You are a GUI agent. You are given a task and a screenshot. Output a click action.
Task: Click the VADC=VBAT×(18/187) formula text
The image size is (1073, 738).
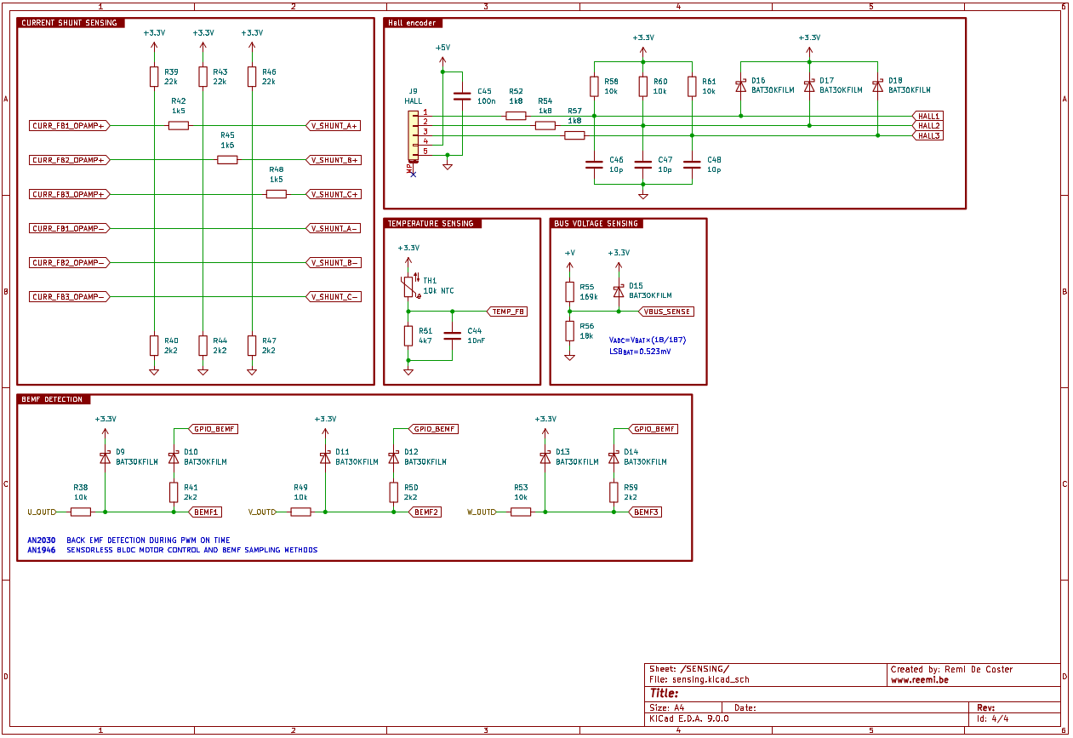click(648, 340)
